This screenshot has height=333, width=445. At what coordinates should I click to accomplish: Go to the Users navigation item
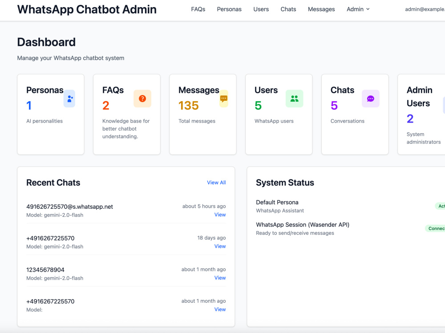261,9
